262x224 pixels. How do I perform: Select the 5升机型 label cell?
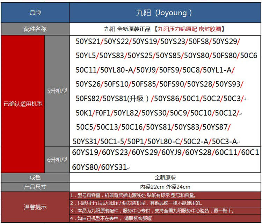pos(57,91)
